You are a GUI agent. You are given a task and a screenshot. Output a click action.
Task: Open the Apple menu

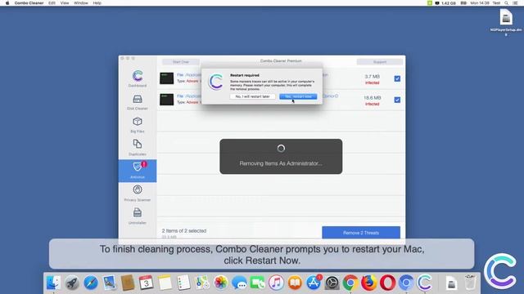7,3
